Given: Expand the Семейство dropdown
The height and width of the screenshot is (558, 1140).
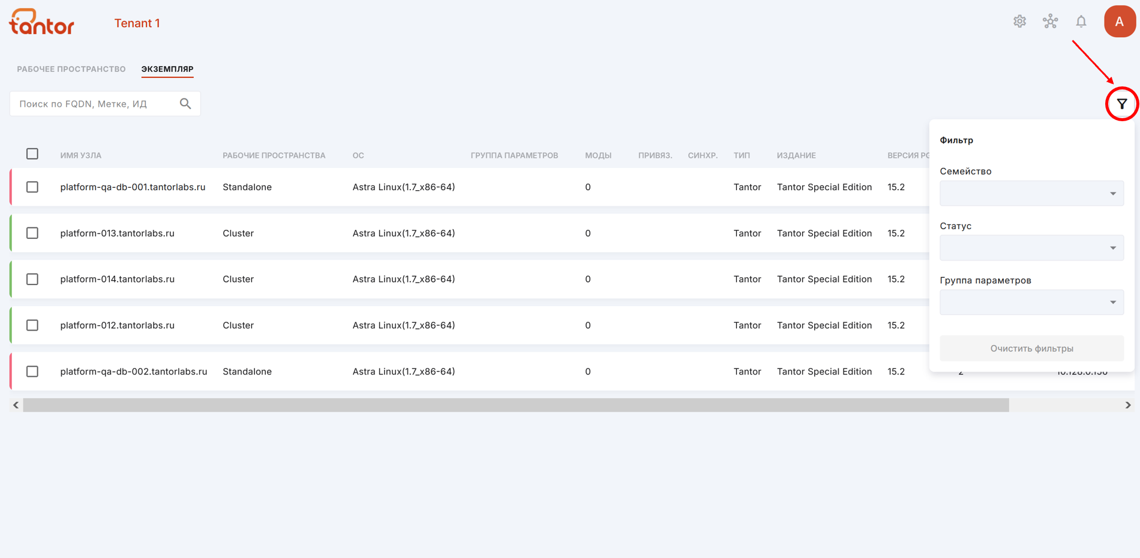Looking at the screenshot, I should tap(1031, 193).
